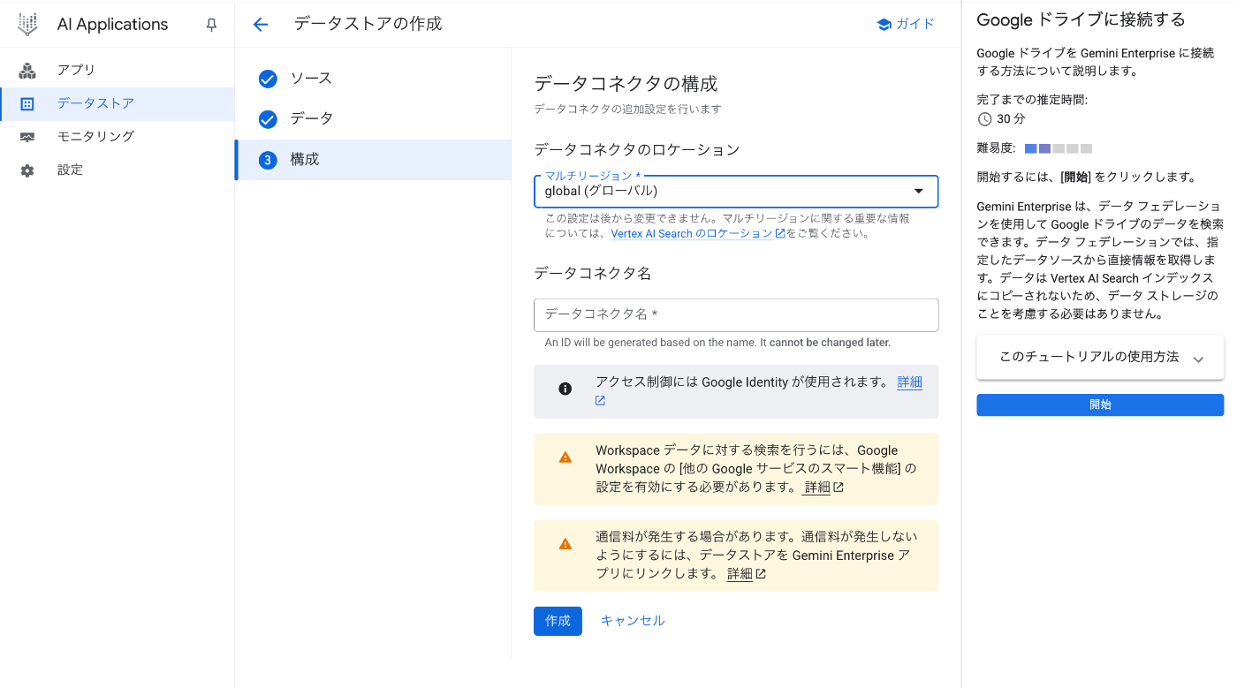The image size is (1237, 688).
Task: Click external link icon under アクセス制御 notice
Action: pyautogui.click(x=600, y=401)
